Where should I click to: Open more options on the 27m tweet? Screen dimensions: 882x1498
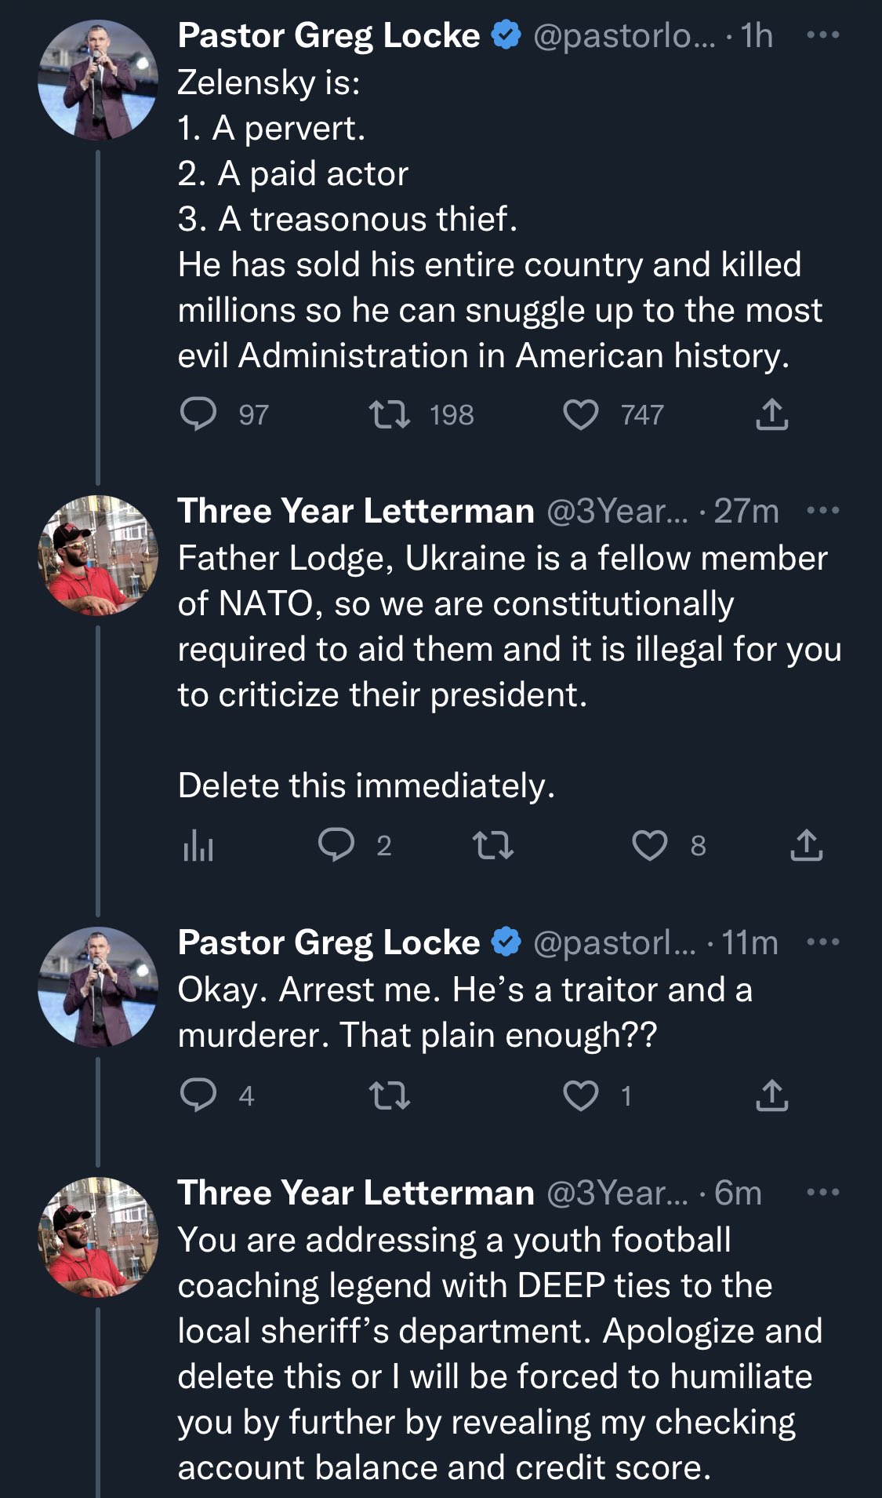822,511
